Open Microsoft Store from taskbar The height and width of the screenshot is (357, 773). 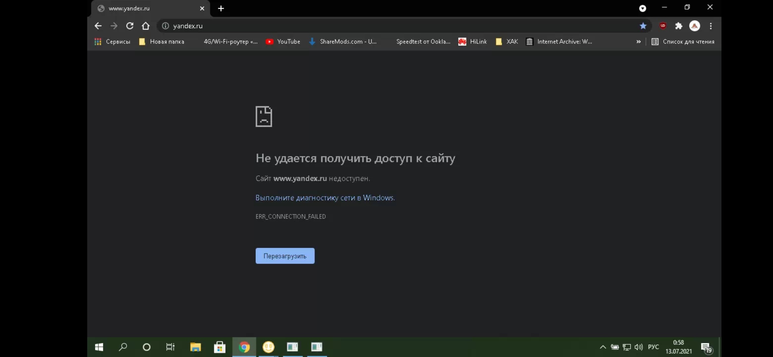220,347
